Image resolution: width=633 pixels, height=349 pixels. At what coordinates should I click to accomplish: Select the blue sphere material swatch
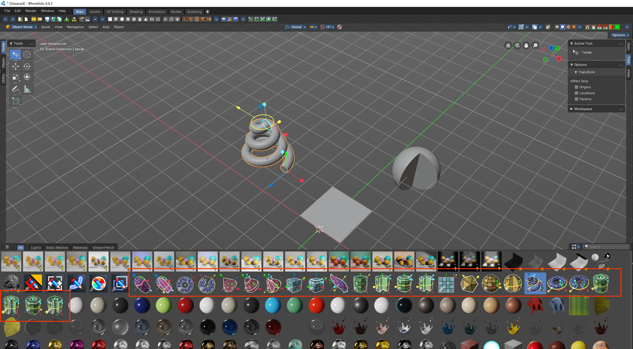click(x=142, y=305)
